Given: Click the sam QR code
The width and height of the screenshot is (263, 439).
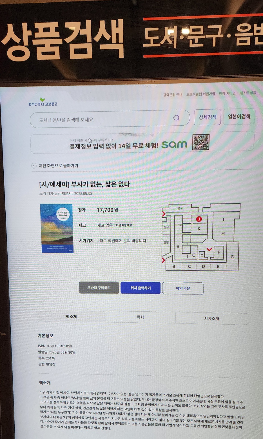Looking at the screenshot, I should coord(201,142).
